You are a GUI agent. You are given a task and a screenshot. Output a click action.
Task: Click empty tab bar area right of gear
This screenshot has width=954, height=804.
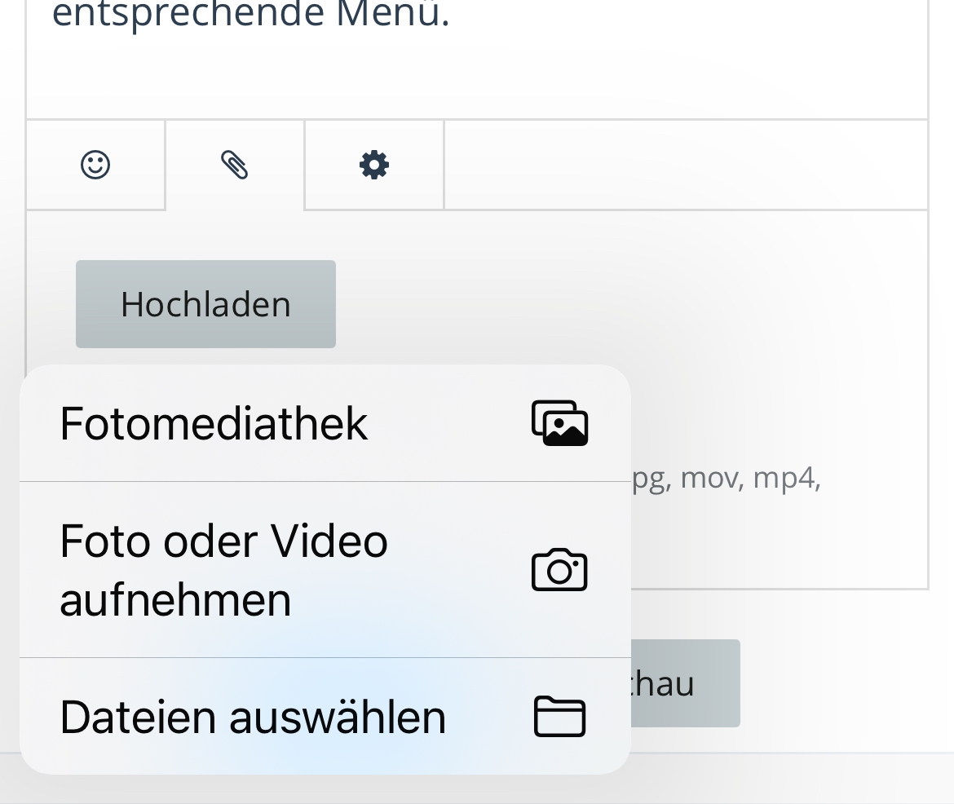click(685, 165)
